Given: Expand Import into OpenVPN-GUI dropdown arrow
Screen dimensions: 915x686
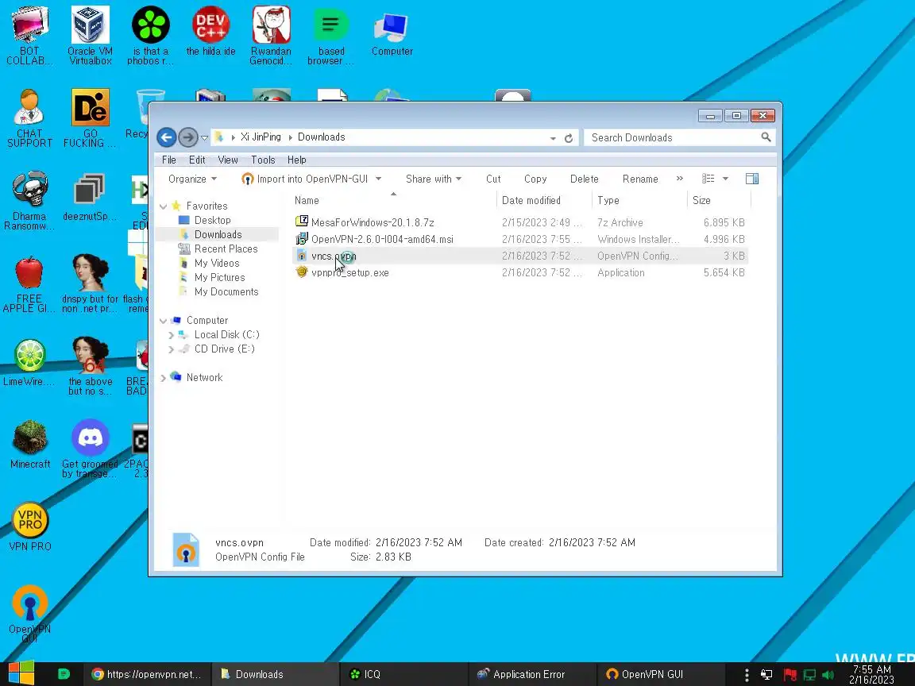Looking at the screenshot, I should pyautogui.click(x=379, y=179).
